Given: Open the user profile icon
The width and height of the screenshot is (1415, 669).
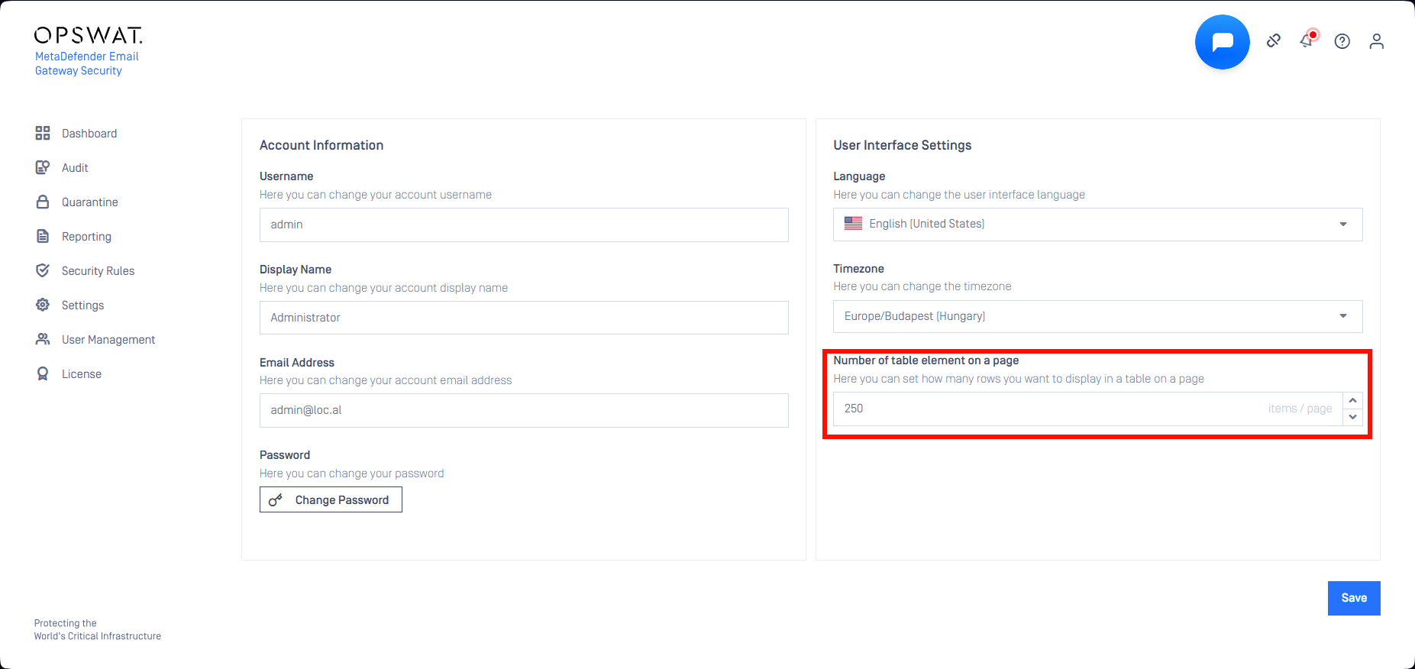Looking at the screenshot, I should click(x=1376, y=41).
